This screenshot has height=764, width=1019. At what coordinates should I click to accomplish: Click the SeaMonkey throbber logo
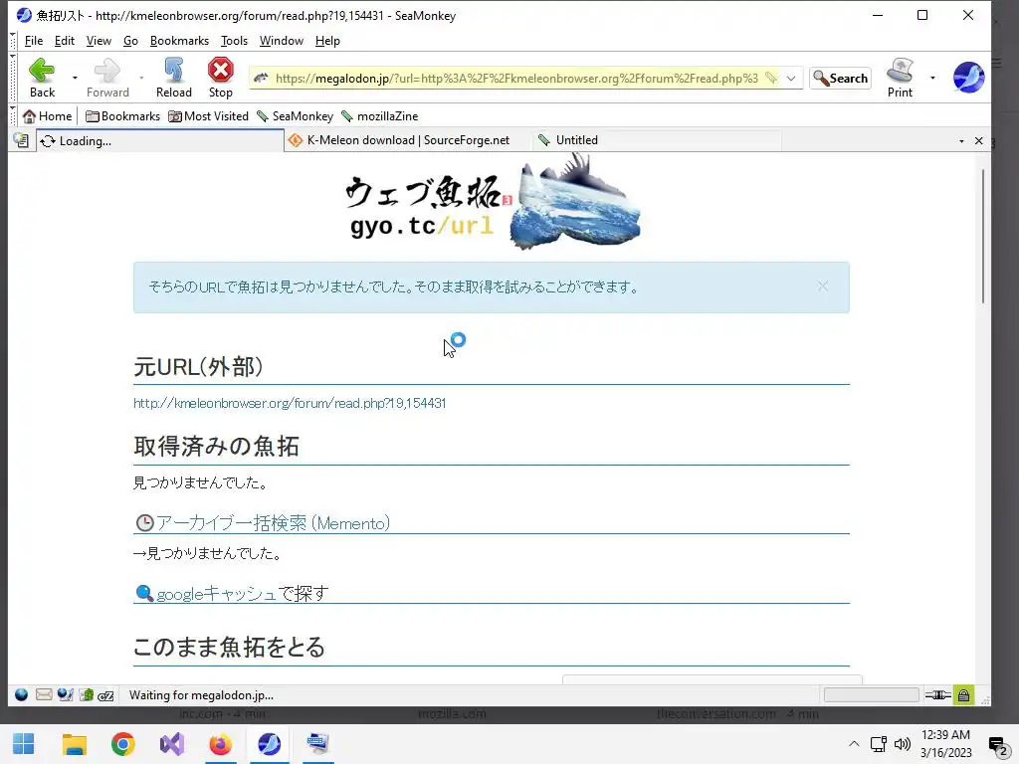[968, 78]
